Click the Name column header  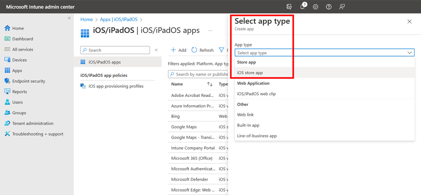pyautogui.click(x=177, y=84)
